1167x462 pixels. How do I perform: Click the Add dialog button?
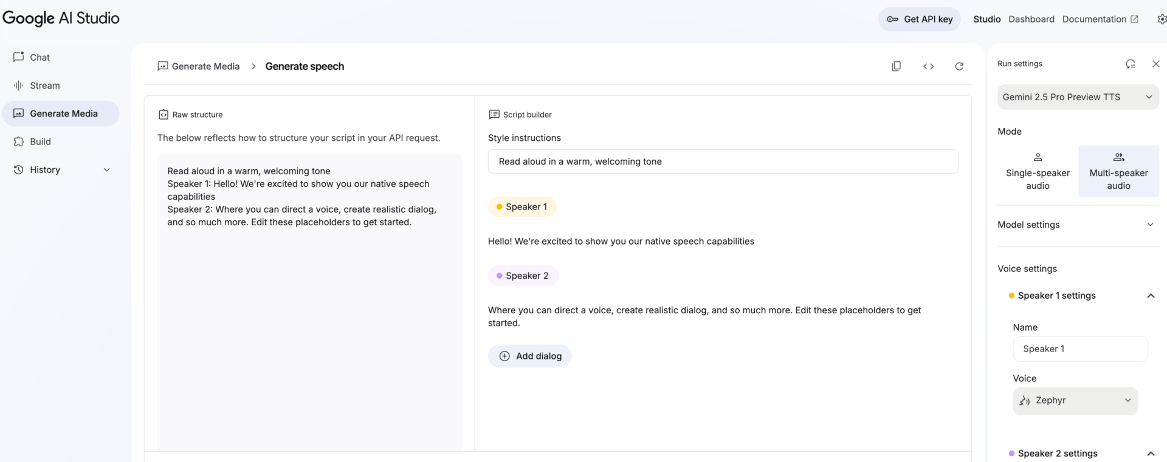[x=530, y=356]
